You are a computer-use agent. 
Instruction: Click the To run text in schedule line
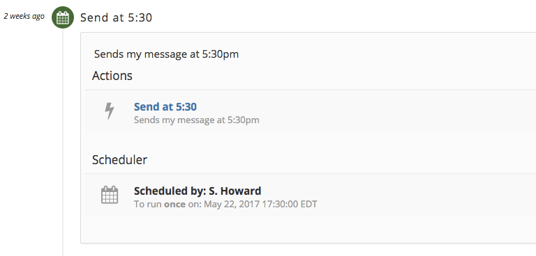(x=149, y=205)
